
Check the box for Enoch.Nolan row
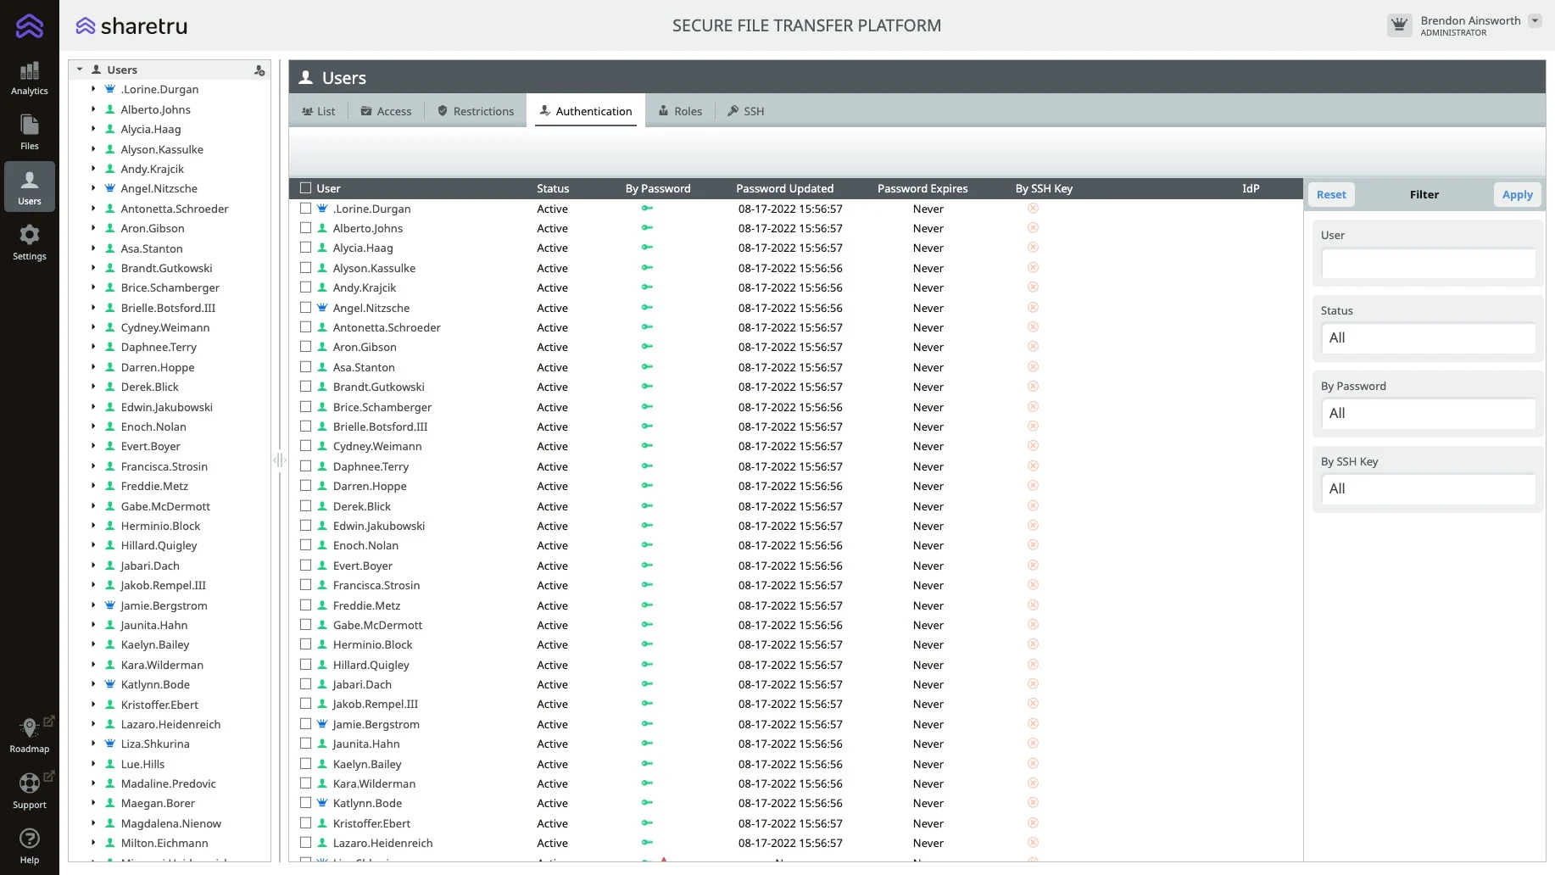(x=305, y=545)
